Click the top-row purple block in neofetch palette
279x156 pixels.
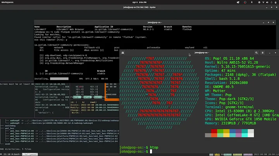pyautogui.click(x=239, y=131)
